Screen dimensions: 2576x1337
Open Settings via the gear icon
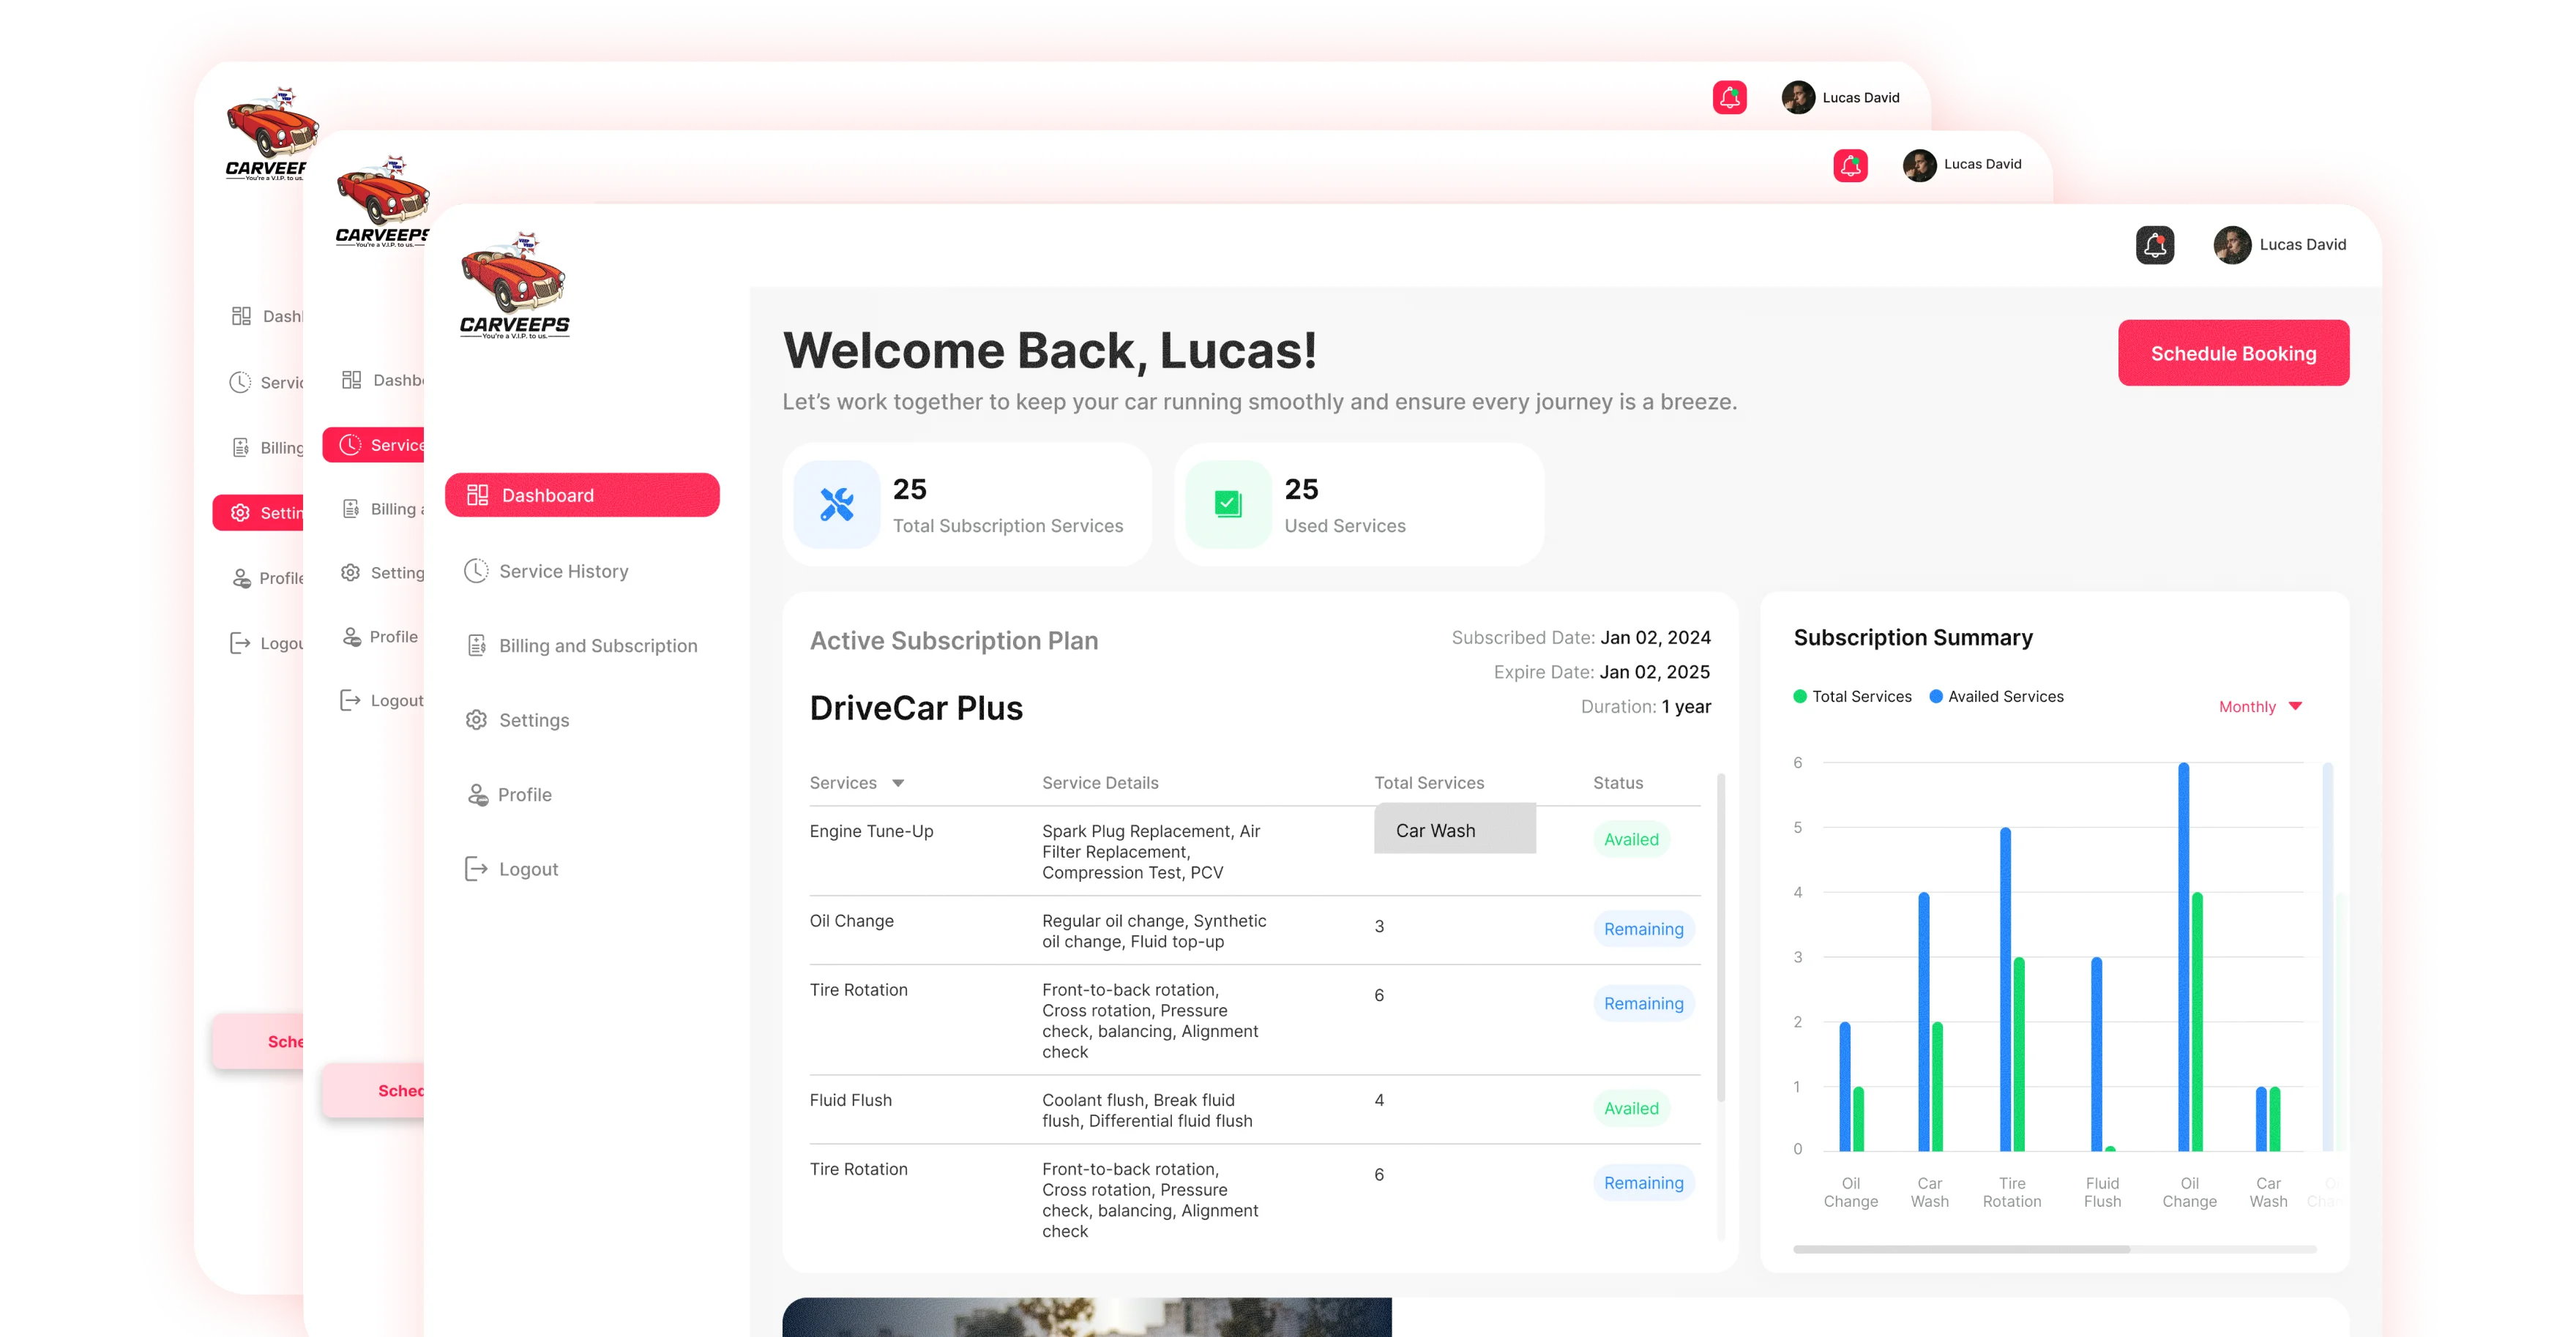pos(478,719)
